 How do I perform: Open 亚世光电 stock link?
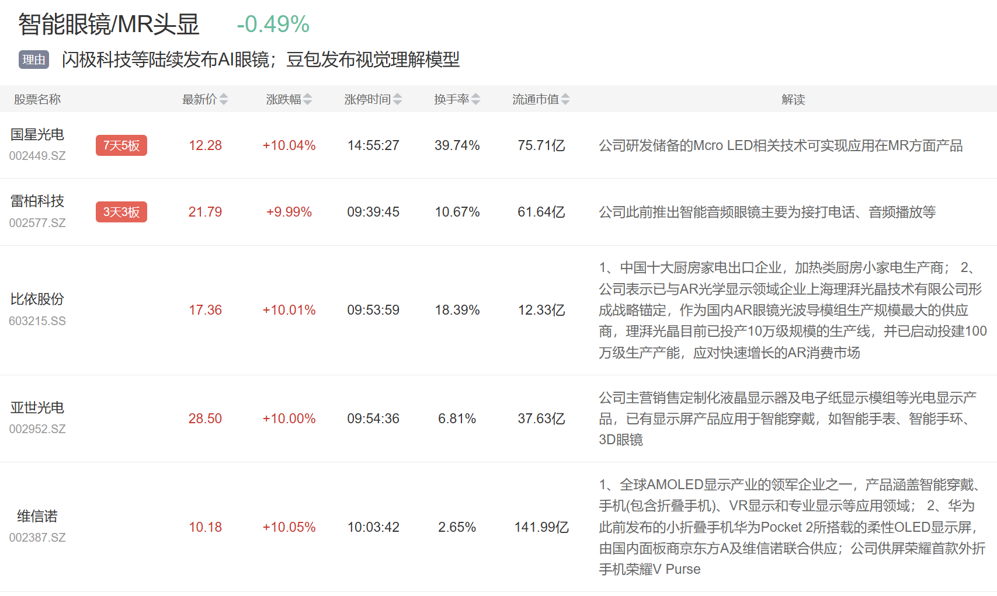37,408
